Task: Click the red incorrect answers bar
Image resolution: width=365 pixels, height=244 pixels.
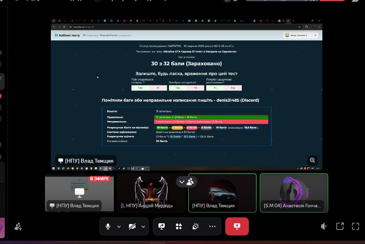Action: click(x=211, y=122)
